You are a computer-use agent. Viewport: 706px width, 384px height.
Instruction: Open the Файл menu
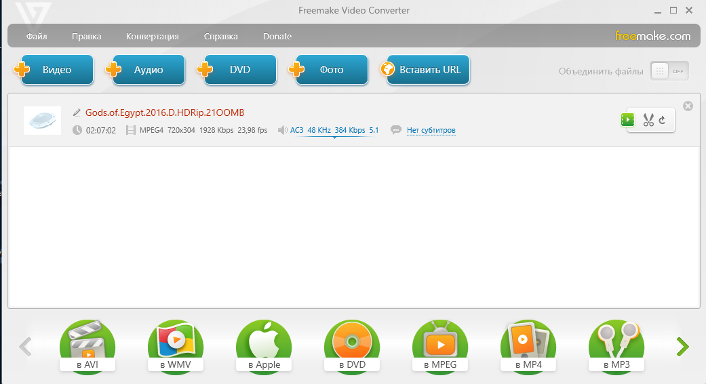point(37,37)
